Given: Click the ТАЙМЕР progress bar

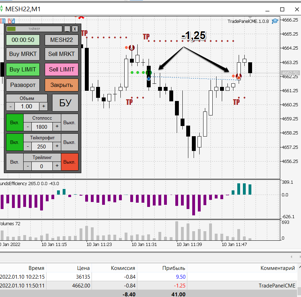Looking at the screenshot, I should 34,29.
